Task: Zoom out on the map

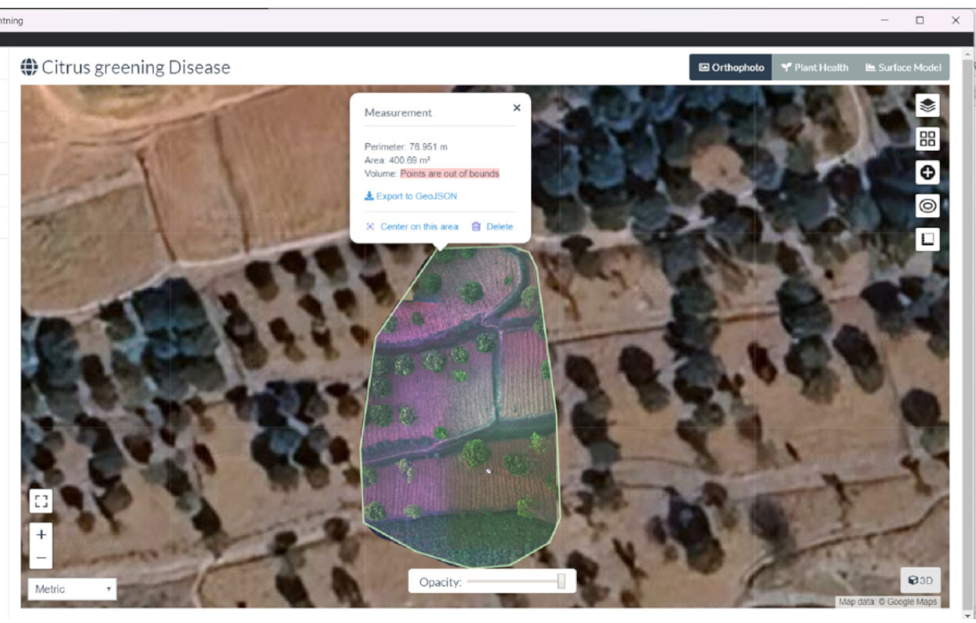Action: pos(41,557)
